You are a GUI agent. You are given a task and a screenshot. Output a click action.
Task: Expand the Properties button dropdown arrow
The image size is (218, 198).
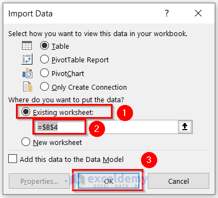(66, 181)
